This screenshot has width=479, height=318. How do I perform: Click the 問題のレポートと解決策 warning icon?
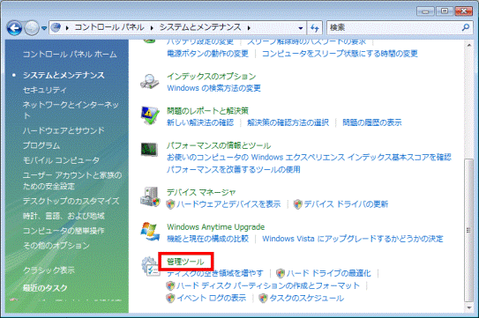pyautogui.click(x=150, y=115)
